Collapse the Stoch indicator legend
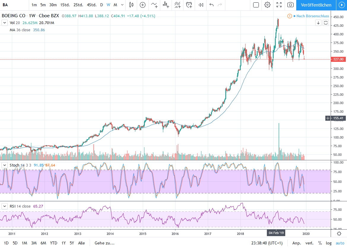This screenshot has height=248, width=347. [x=4, y=165]
